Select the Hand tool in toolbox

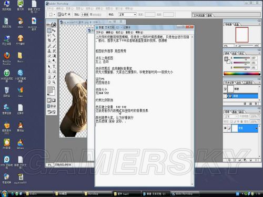[49, 82]
